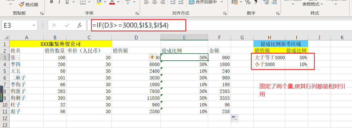Image resolution: width=352 pixels, height=128 pixels.
Task: Show the wén phonetic guide
Action: (x=128, y=2)
